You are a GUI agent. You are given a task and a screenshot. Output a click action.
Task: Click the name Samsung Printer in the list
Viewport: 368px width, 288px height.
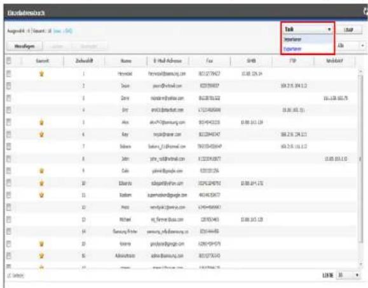point(125,232)
